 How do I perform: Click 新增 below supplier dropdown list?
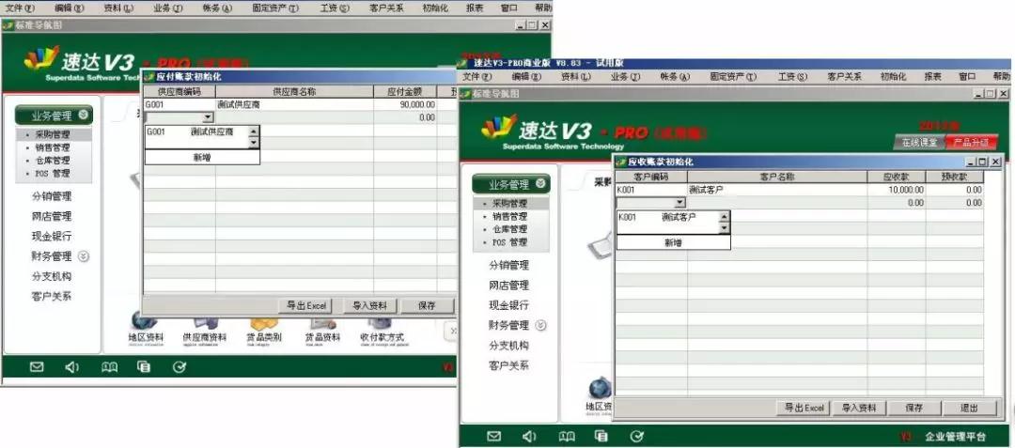[x=202, y=157]
